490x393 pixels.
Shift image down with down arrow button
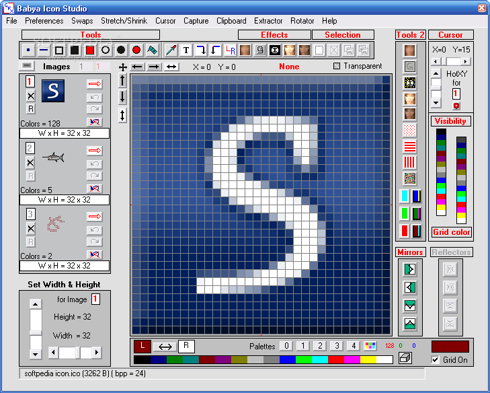point(122,97)
